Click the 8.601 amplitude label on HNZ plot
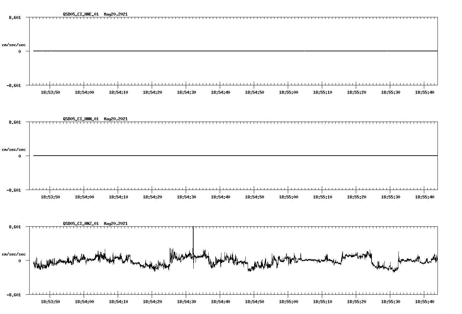462x314 pixels. point(14,227)
